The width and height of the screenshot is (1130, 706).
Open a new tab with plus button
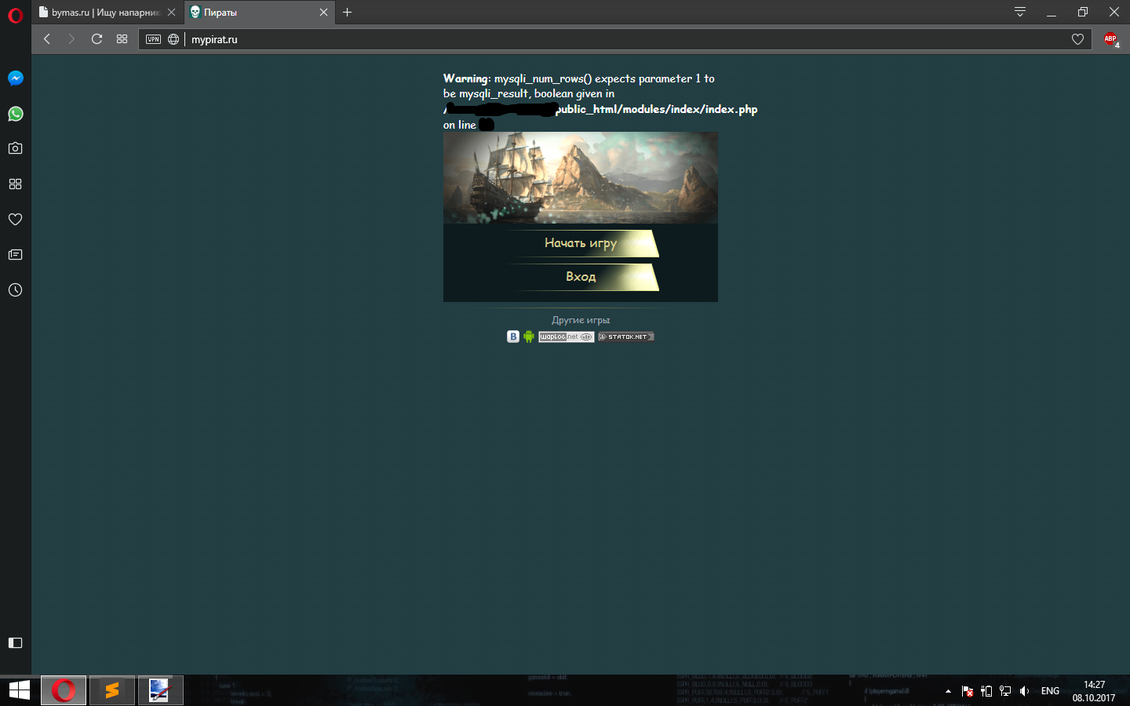tap(347, 12)
